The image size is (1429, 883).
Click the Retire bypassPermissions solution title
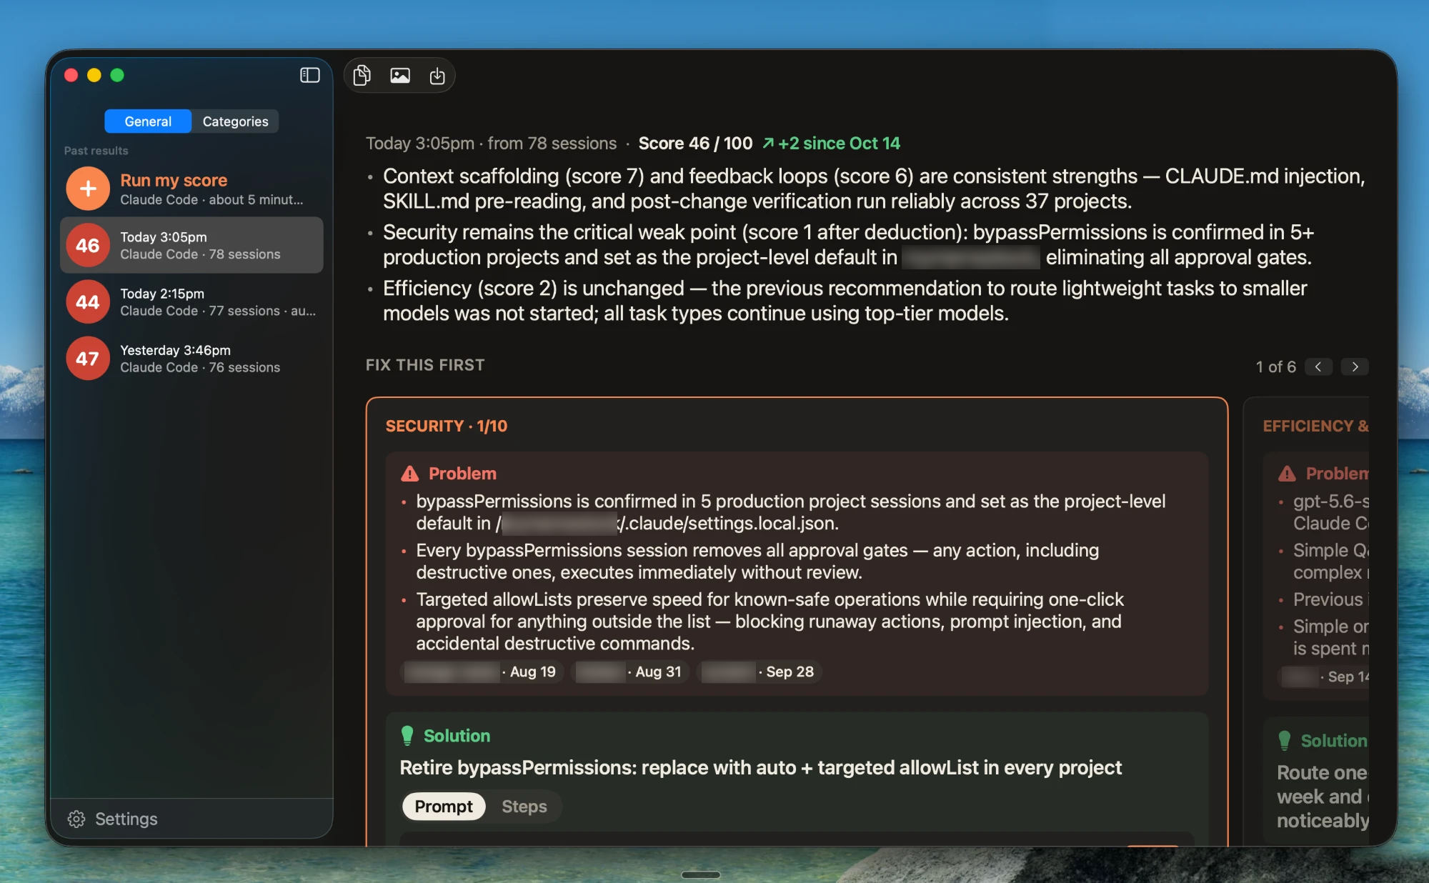(761, 768)
